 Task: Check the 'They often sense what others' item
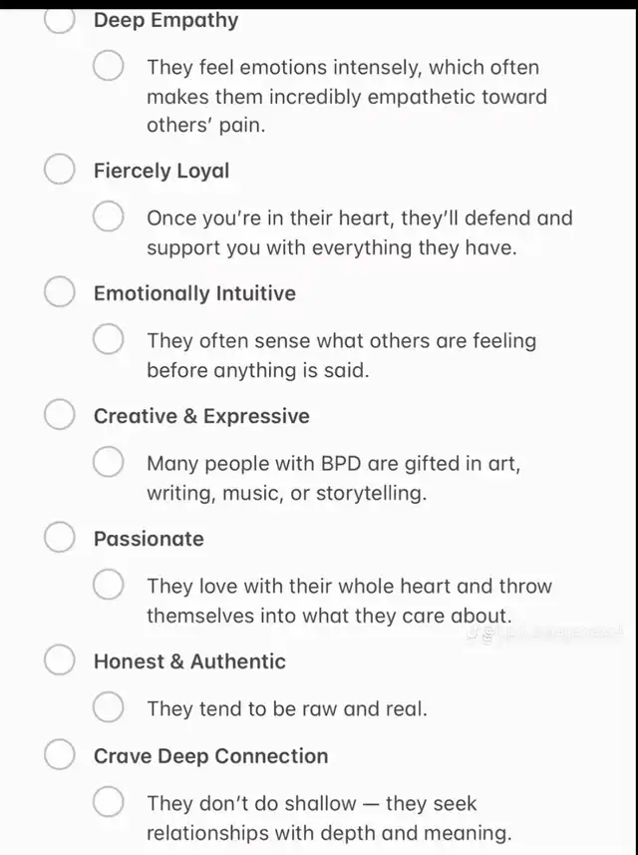click(108, 338)
